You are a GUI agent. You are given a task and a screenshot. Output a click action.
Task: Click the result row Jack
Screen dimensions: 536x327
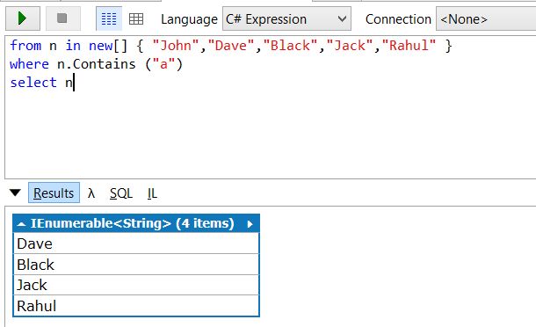point(136,285)
